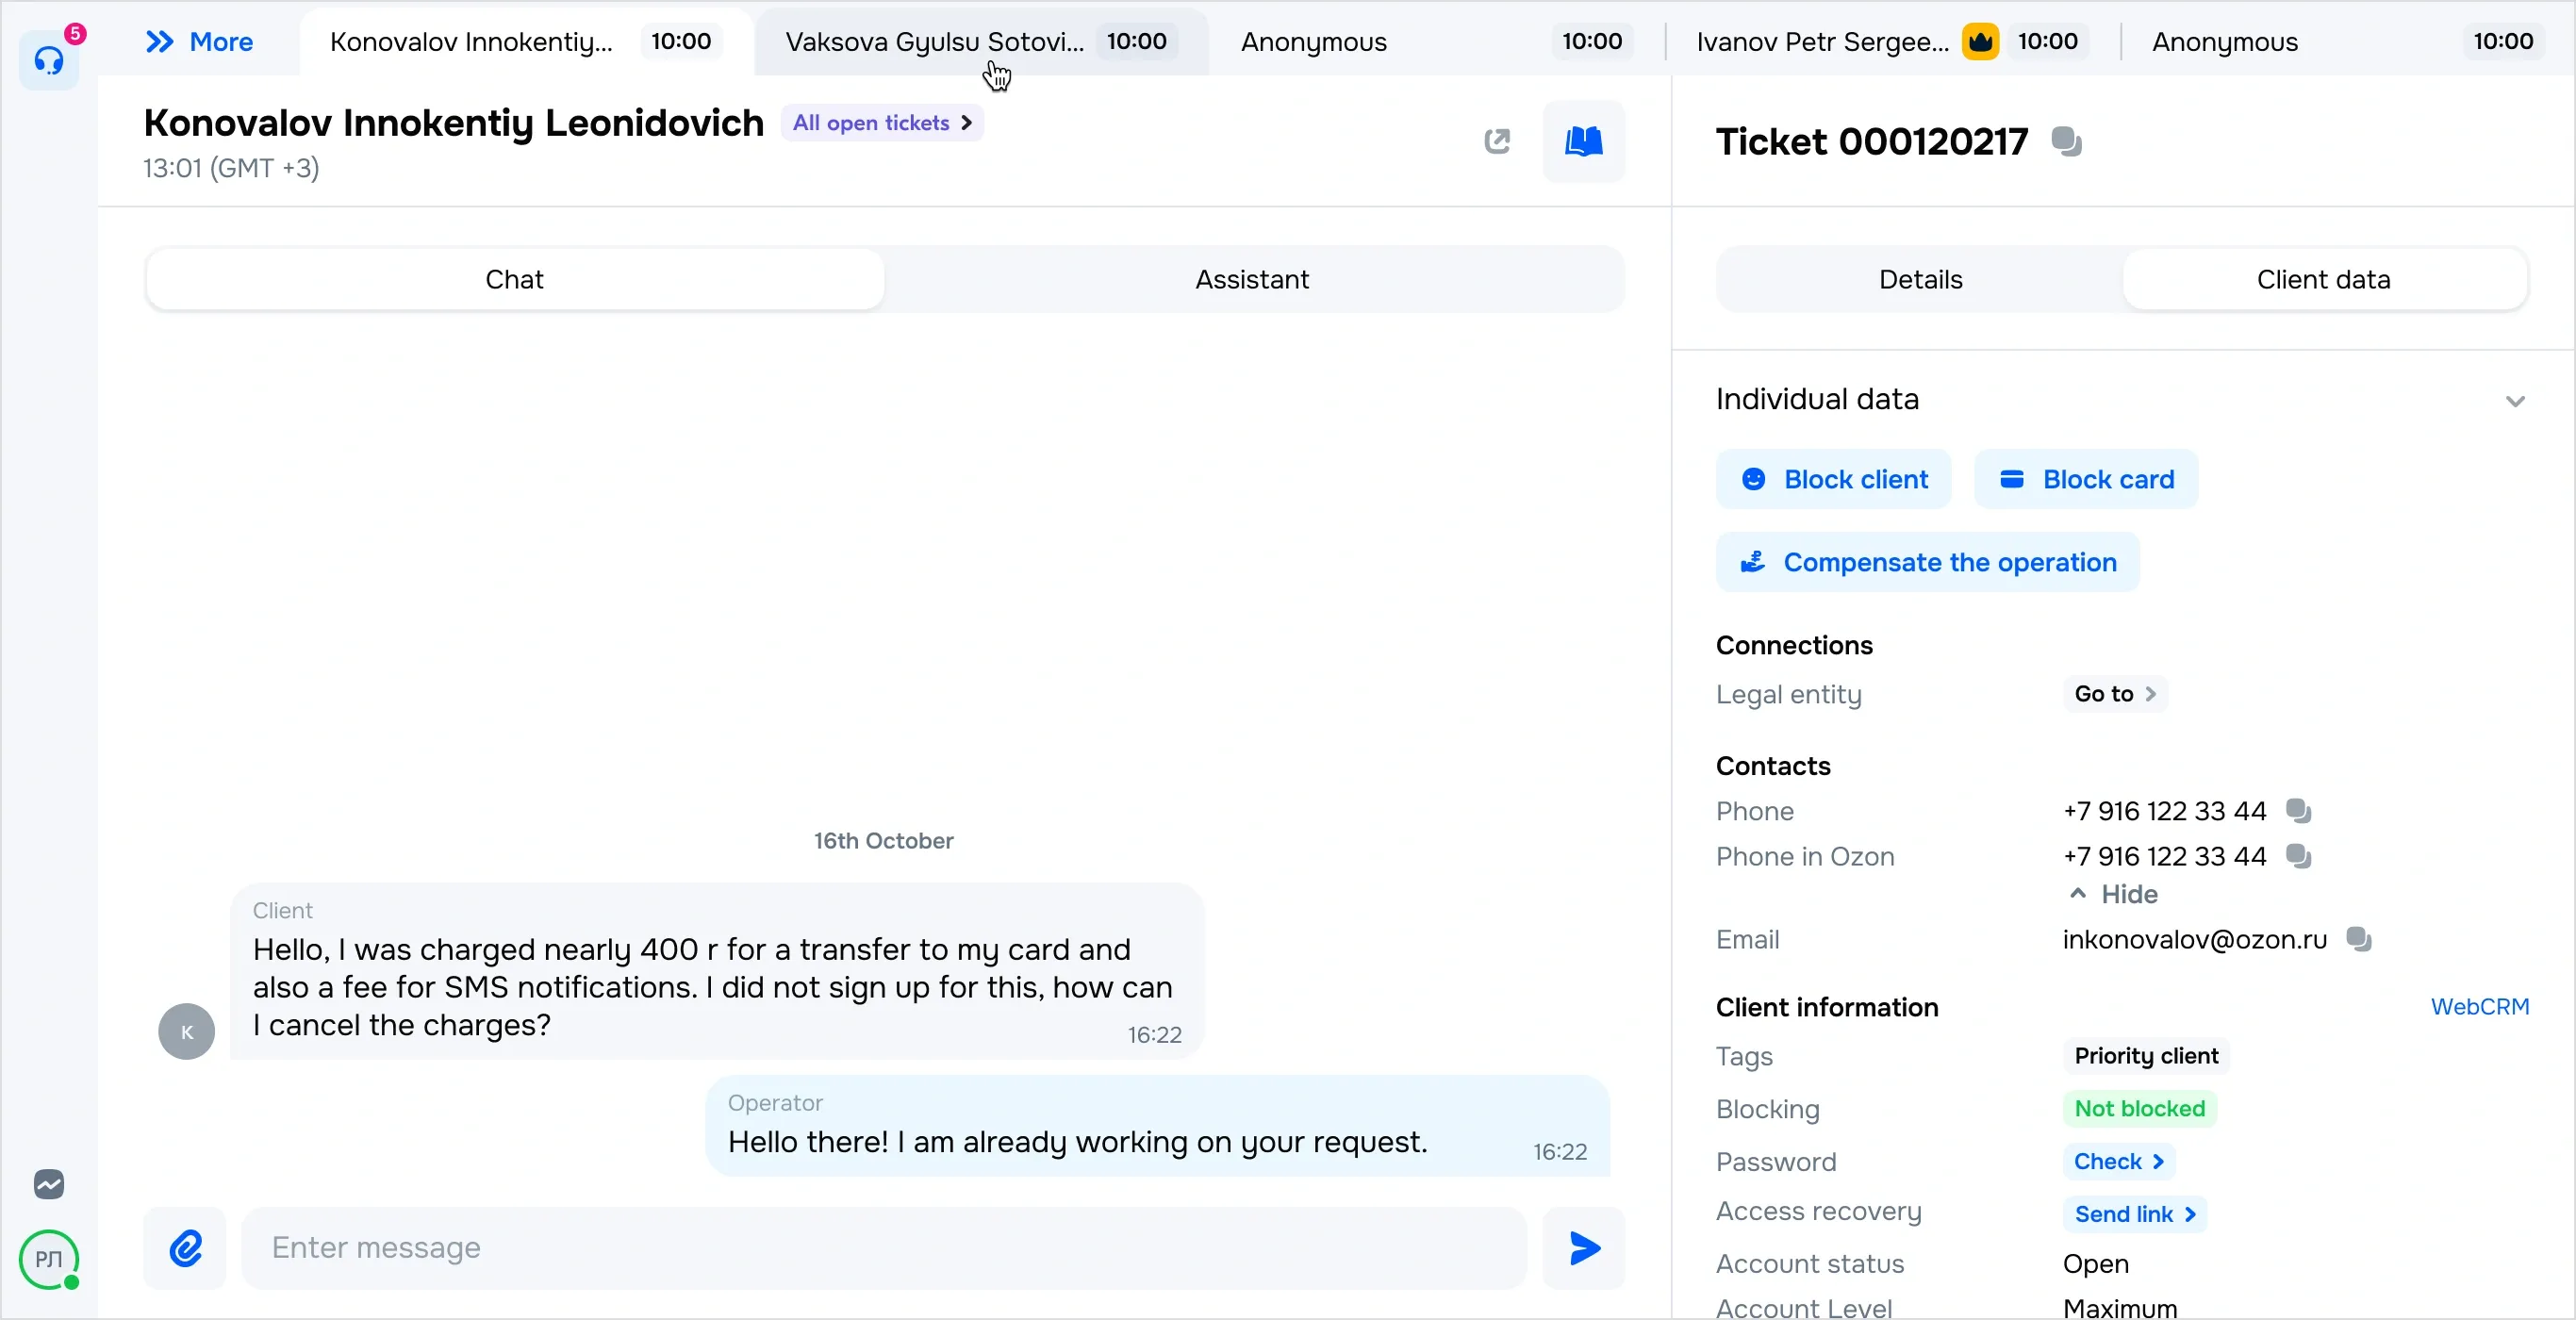Switch to the Assistant tab

pos(1252,280)
